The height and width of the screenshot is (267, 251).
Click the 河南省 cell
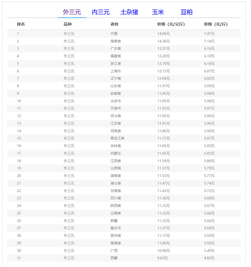pos(115,131)
